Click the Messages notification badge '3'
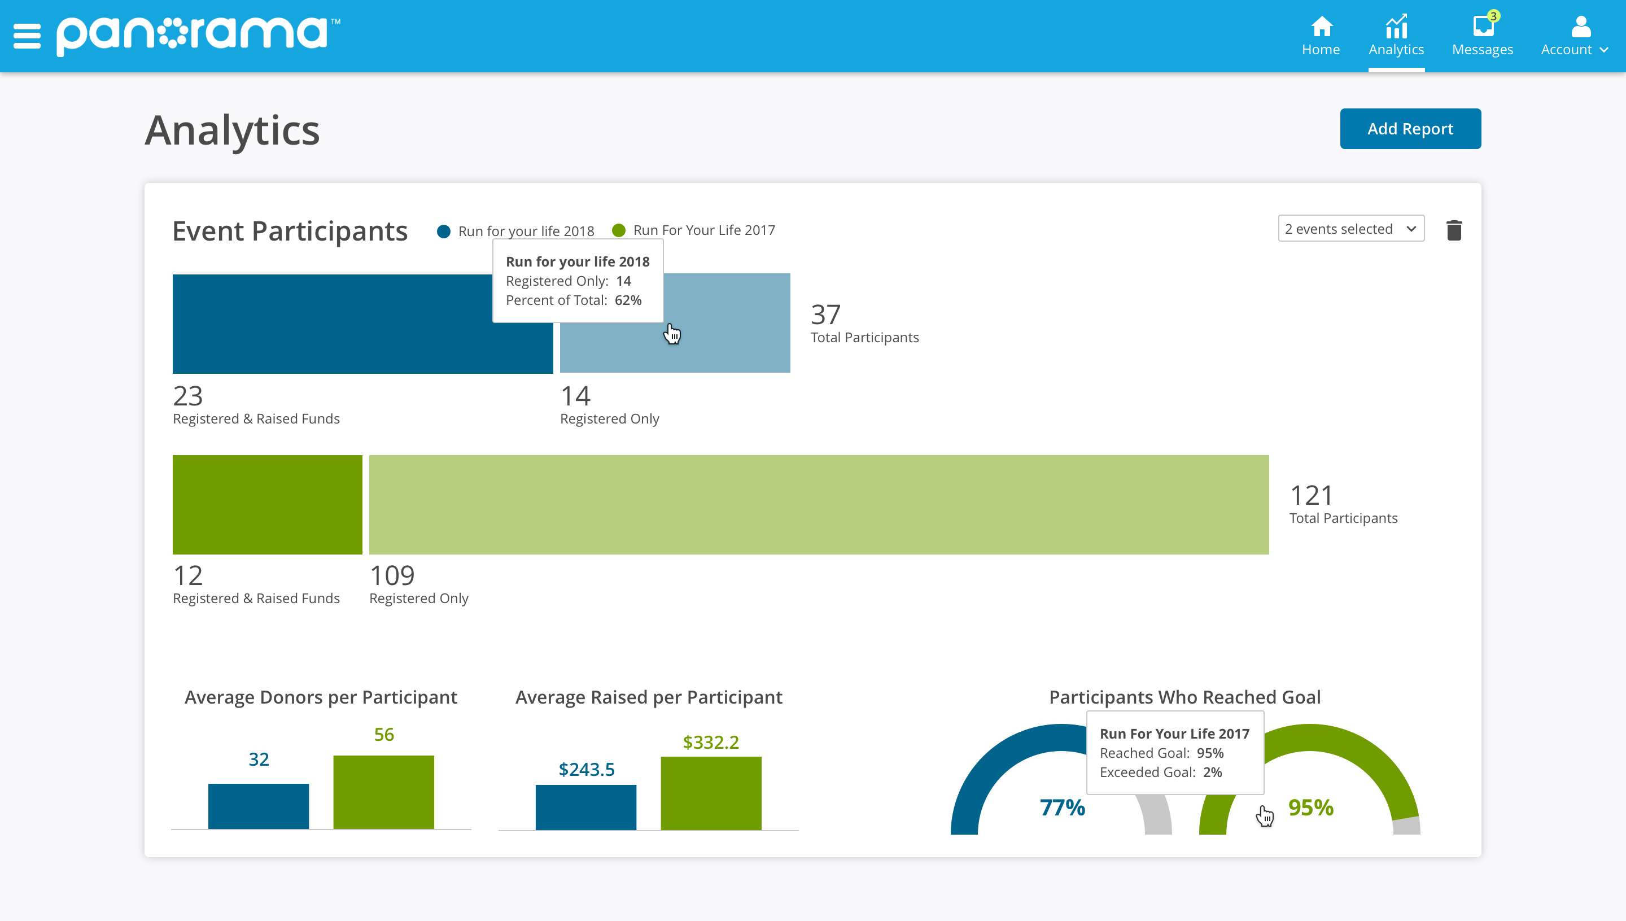This screenshot has width=1626, height=921. point(1493,16)
